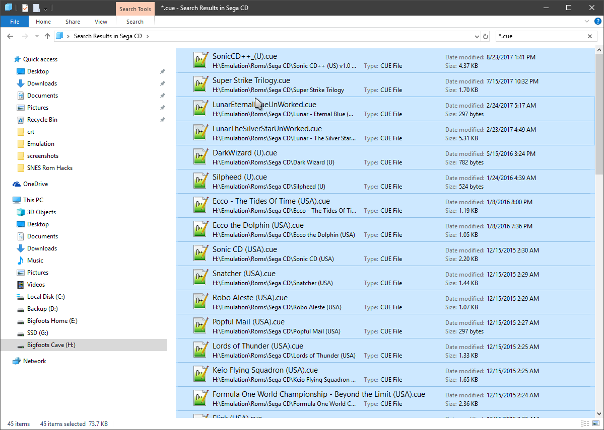The image size is (604, 430).
Task: Click the Silpheed (U).cue file icon
Action: pyautogui.click(x=200, y=181)
